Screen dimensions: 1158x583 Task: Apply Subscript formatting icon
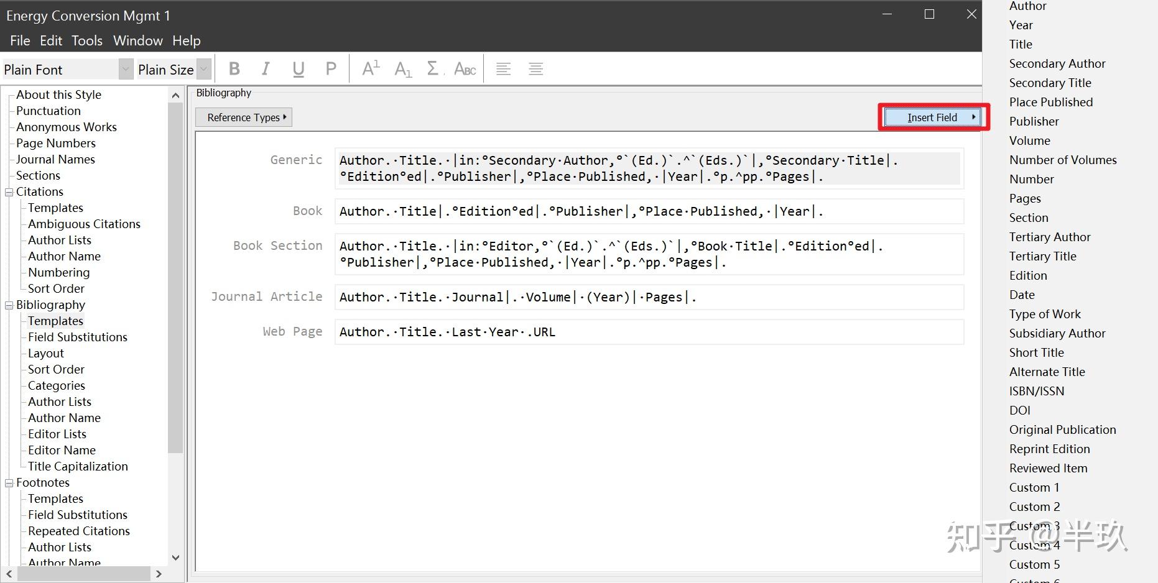pyautogui.click(x=403, y=69)
